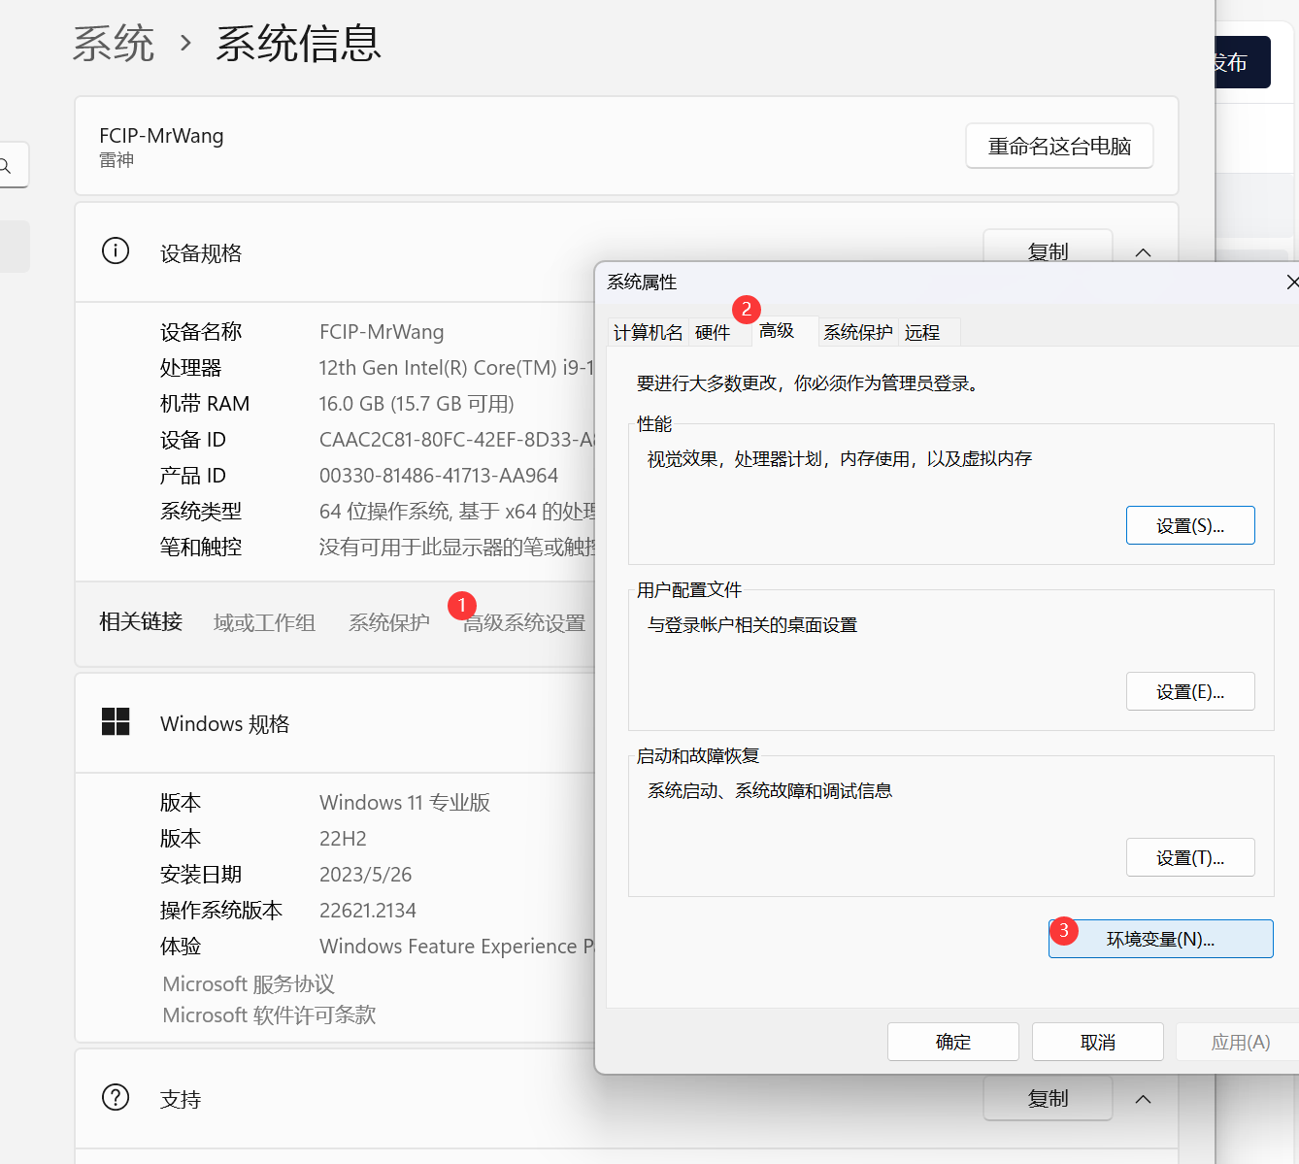This screenshot has width=1299, height=1164.
Task: Go back to 系统 breadcrumb
Action: point(114,45)
